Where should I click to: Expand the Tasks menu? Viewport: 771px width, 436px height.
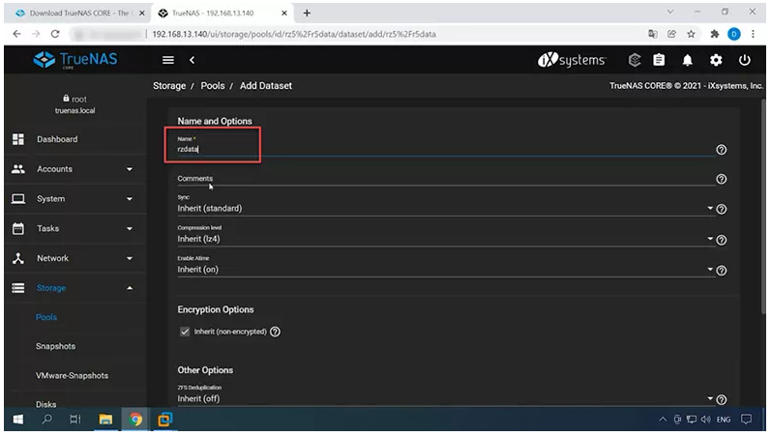click(x=74, y=228)
